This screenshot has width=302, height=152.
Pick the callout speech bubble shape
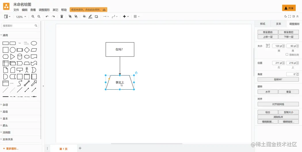tap(20, 70)
